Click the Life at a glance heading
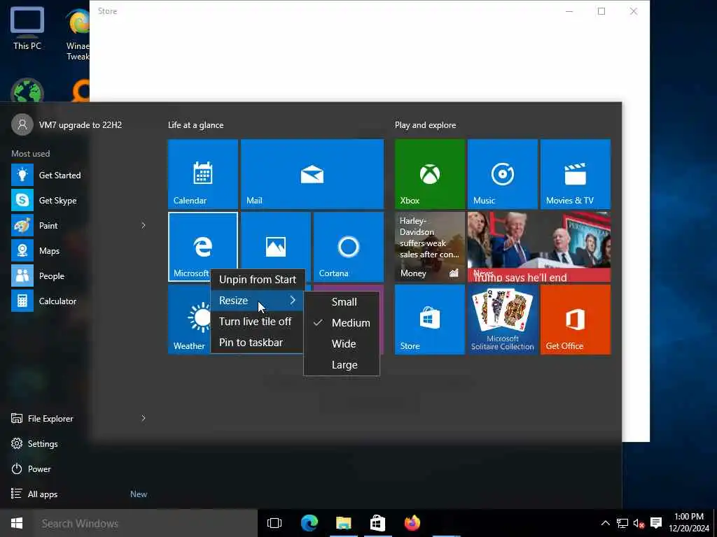Viewport: 717px width, 537px height. pos(196,125)
